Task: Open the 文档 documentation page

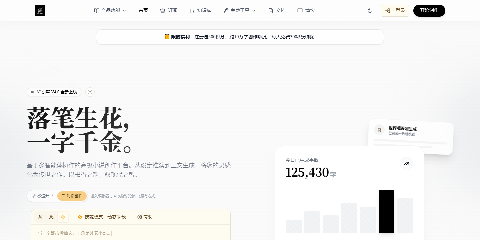Action: [x=277, y=11]
